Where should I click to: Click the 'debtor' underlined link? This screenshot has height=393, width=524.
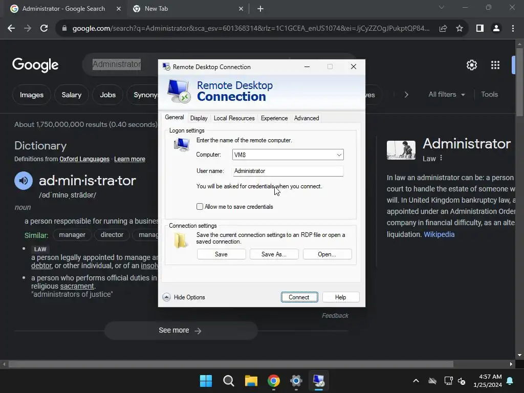click(41, 266)
